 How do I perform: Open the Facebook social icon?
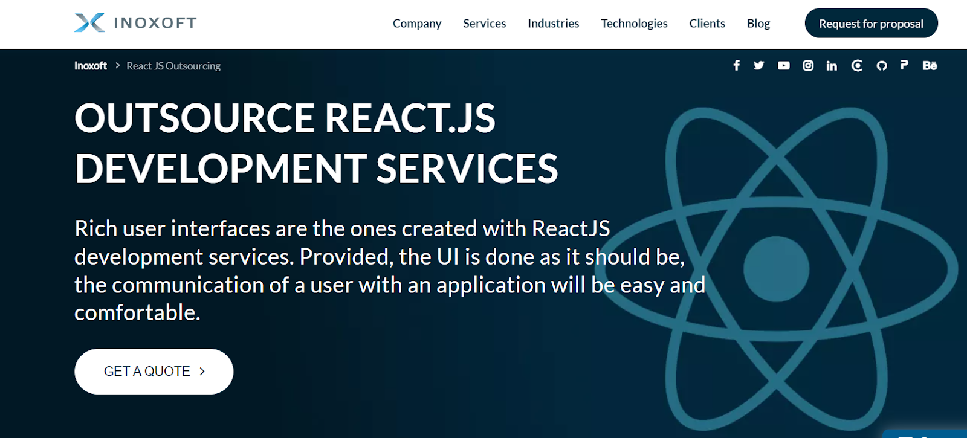coord(736,65)
